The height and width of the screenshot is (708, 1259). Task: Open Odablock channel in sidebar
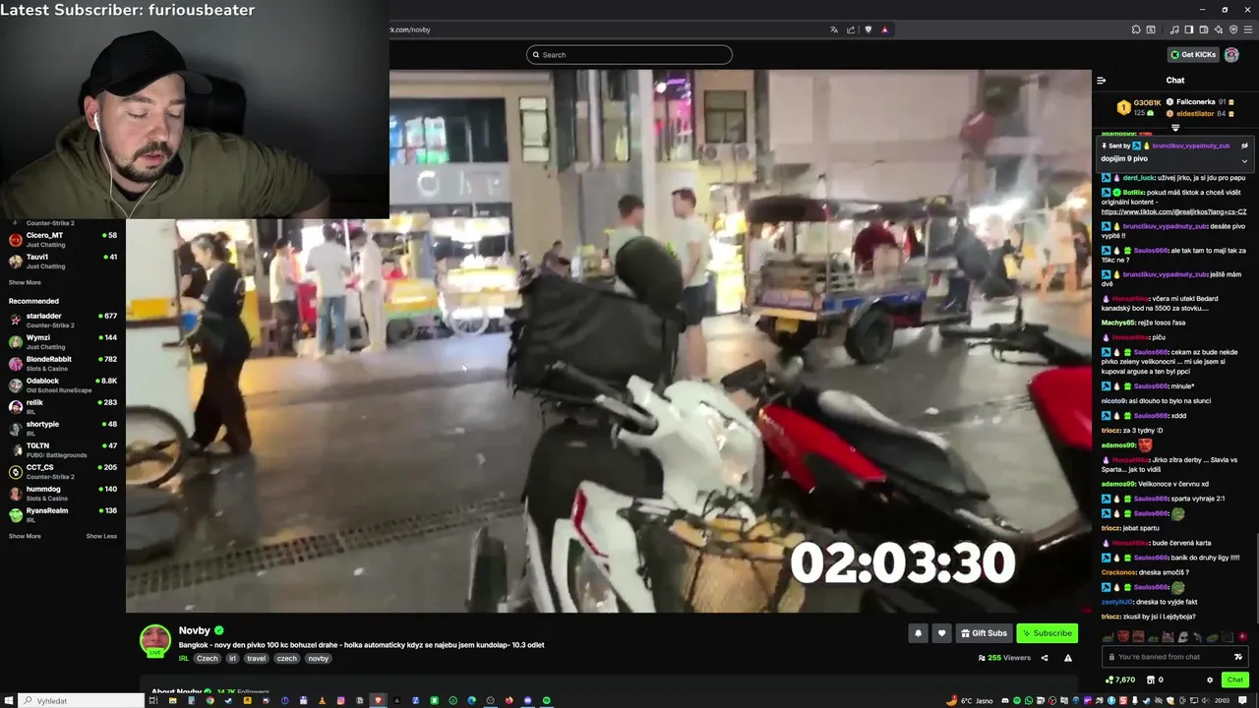[63, 384]
